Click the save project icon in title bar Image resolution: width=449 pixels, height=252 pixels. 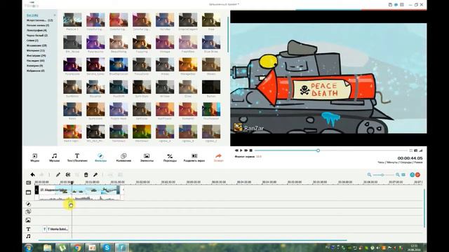point(390,5)
